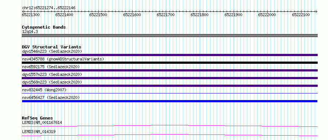Open variant dgv1557n223 (Sedlazeck2020) label

(x=52, y=74)
